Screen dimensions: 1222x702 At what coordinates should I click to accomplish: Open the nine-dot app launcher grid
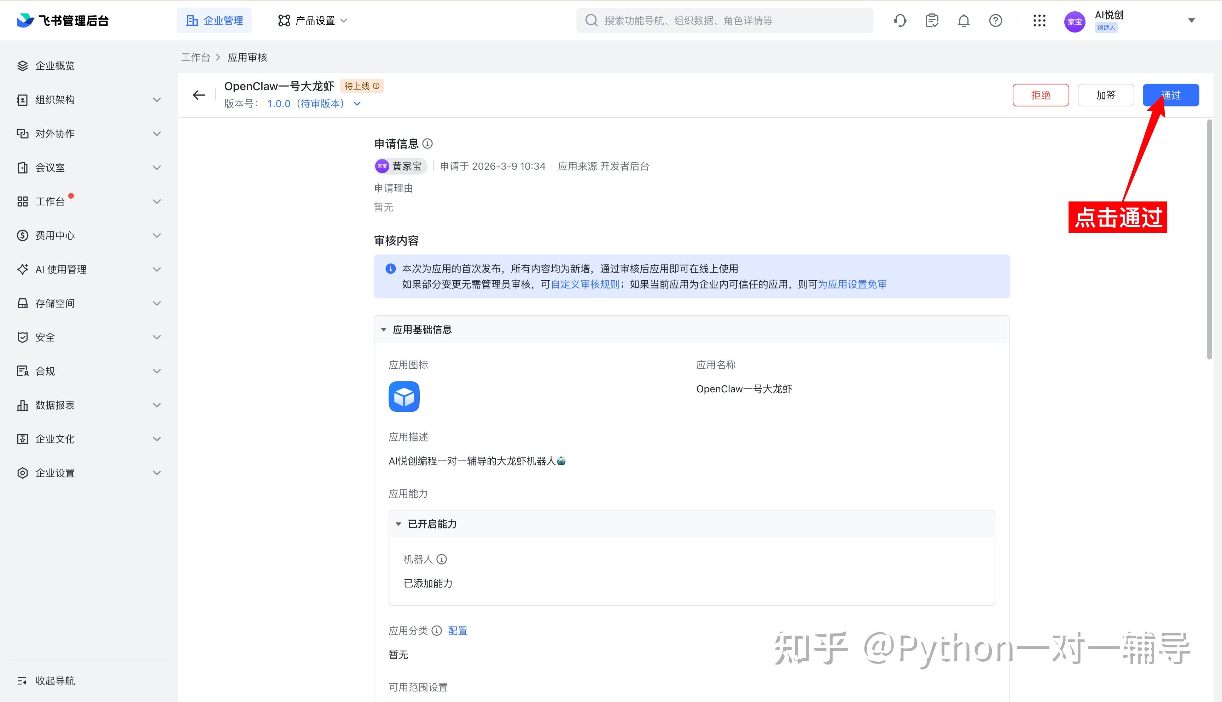pos(1039,21)
